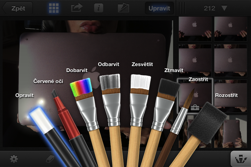Select the highlighted thumbnail with toolbox badge
This screenshot has width=251, height=167.
[x=195, y=96]
